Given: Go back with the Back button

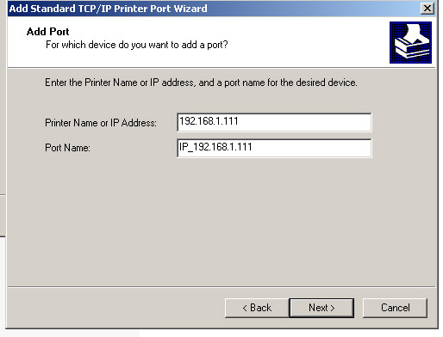Looking at the screenshot, I should pos(257,308).
